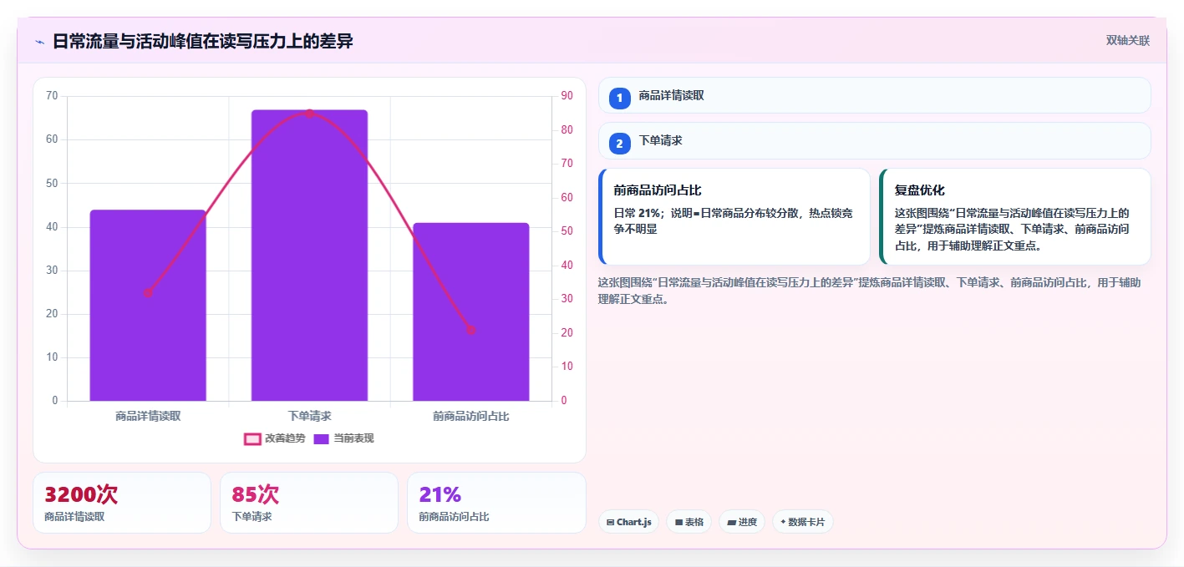Click the 商品详情读取 purple bar

point(148,306)
